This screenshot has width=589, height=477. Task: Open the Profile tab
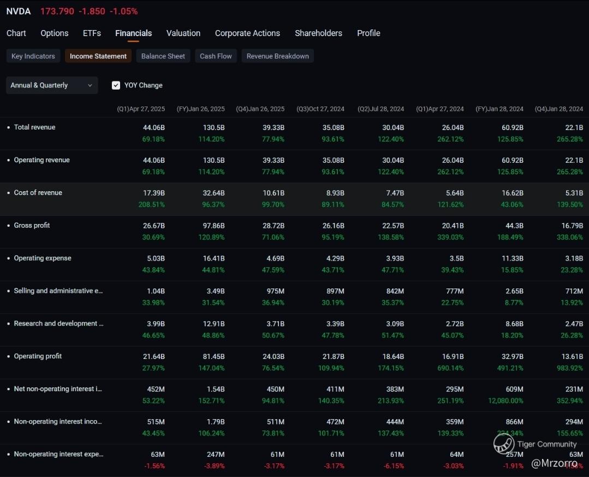pyautogui.click(x=368, y=33)
